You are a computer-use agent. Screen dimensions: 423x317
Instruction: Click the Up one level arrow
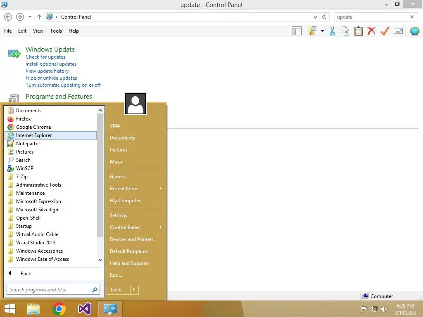coord(39,17)
